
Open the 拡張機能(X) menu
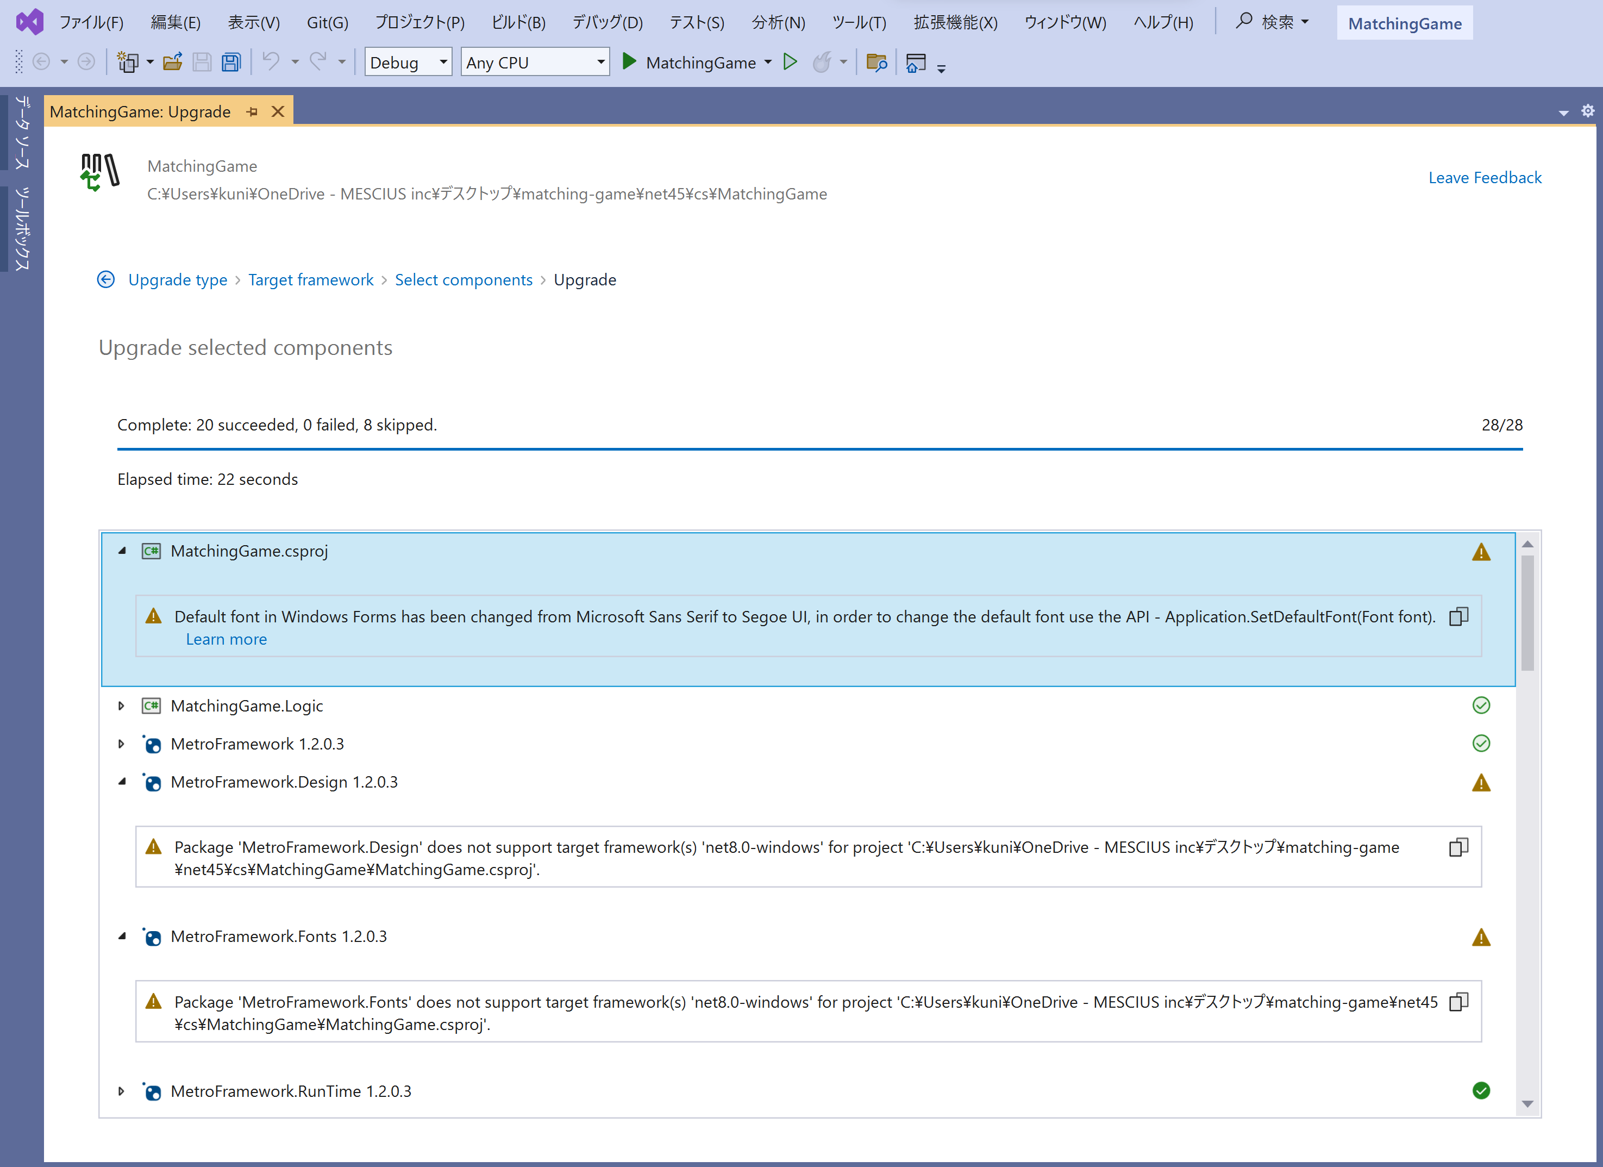956,23
